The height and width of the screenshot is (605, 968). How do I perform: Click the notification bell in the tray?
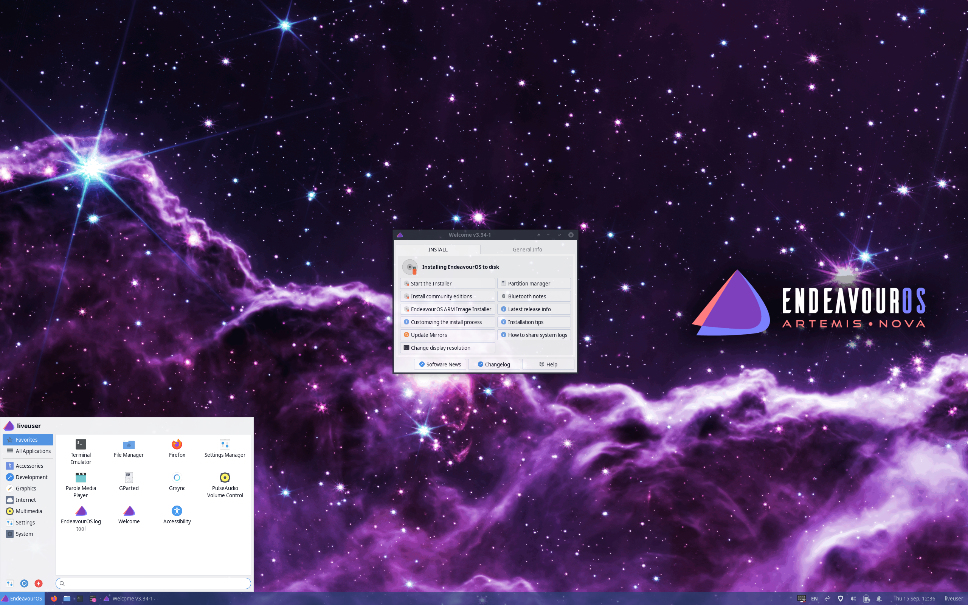click(879, 599)
